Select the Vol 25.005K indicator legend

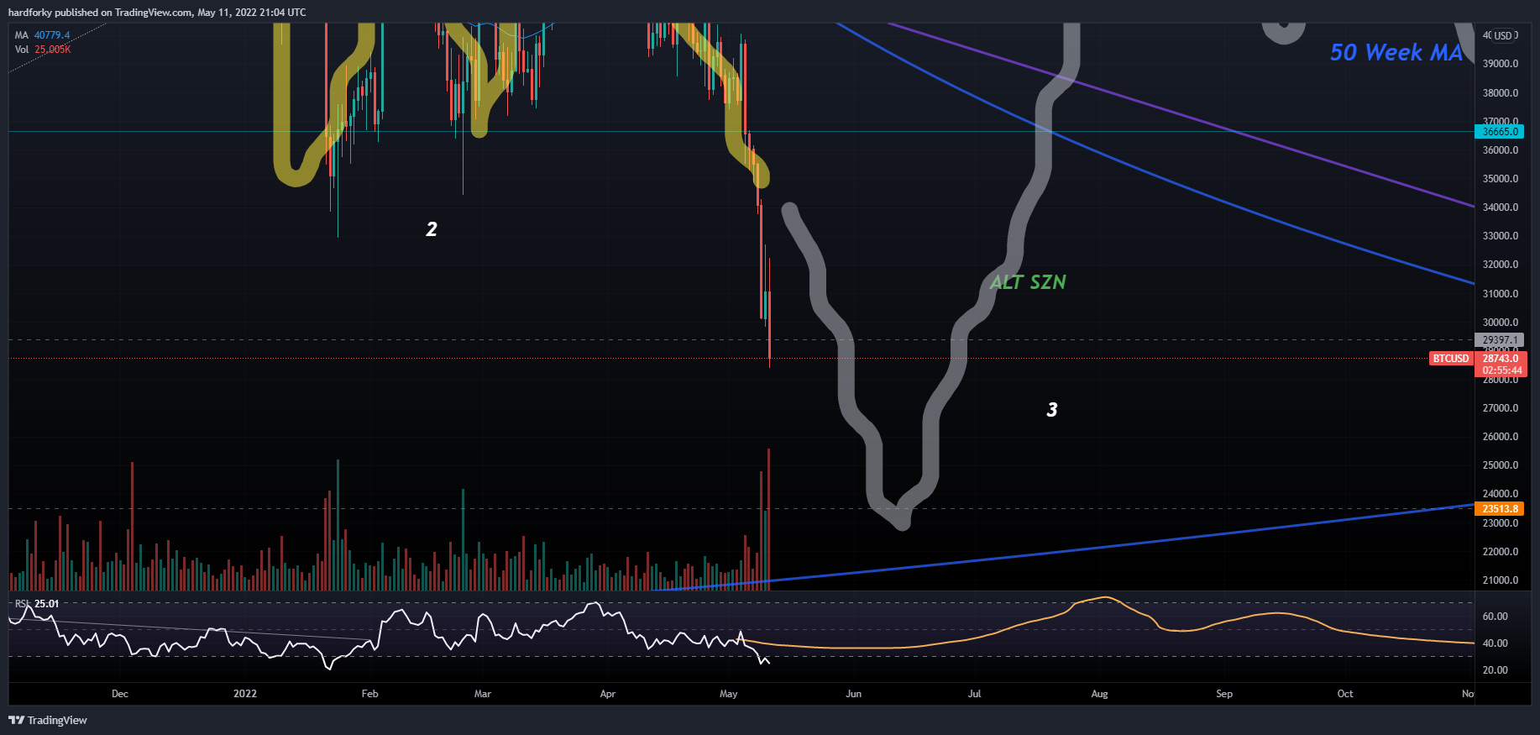43,50
